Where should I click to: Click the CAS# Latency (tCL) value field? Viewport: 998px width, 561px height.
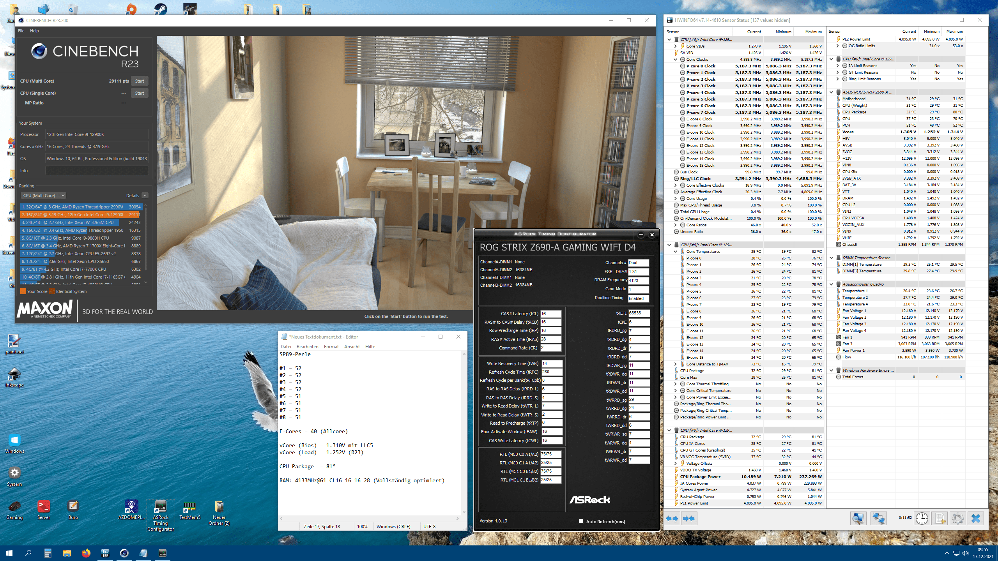coord(551,314)
